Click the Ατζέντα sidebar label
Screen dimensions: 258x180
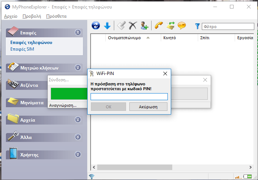coord(29,85)
